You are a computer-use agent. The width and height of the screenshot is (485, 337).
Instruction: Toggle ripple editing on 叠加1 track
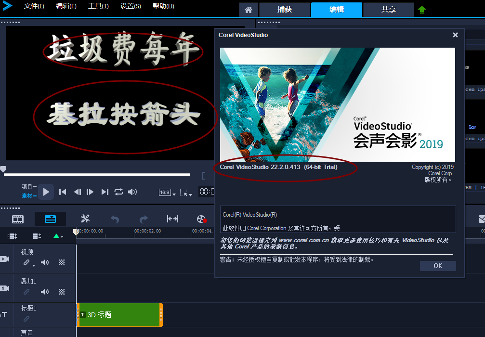[26, 292]
